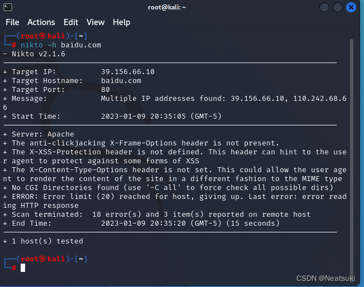Click the window title 'root@kali: ~'
Image resolution: width=364 pixels, height=287 pixels.
point(167,7)
